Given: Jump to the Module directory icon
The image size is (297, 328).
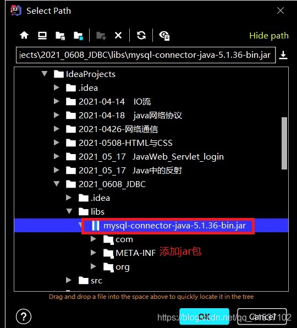Looking at the screenshot, I should point(79,36).
